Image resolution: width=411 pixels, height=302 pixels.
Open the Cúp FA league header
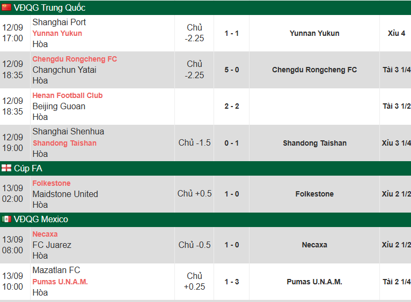pos(28,168)
